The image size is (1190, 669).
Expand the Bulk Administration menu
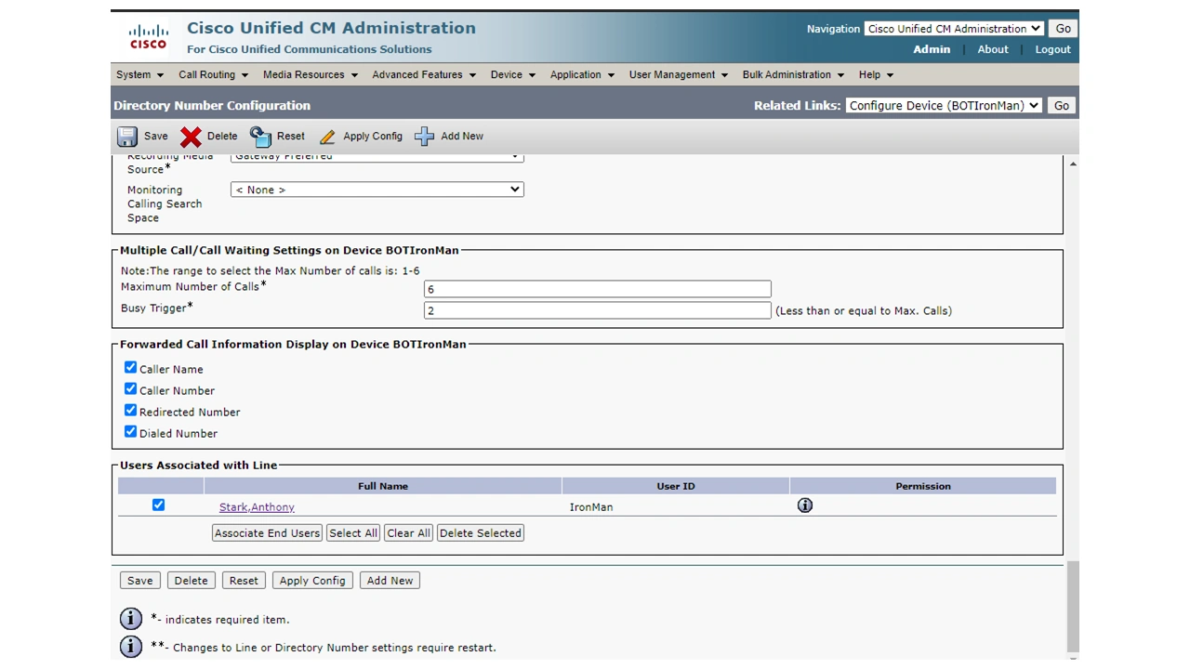tap(793, 74)
